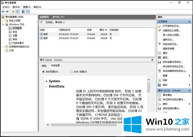Collapse the Windows 日志 tree node
The height and width of the screenshot is (137, 193).
click(x=3, y=24)
